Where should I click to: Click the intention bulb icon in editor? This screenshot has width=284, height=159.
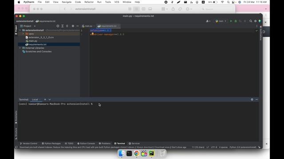93,34
